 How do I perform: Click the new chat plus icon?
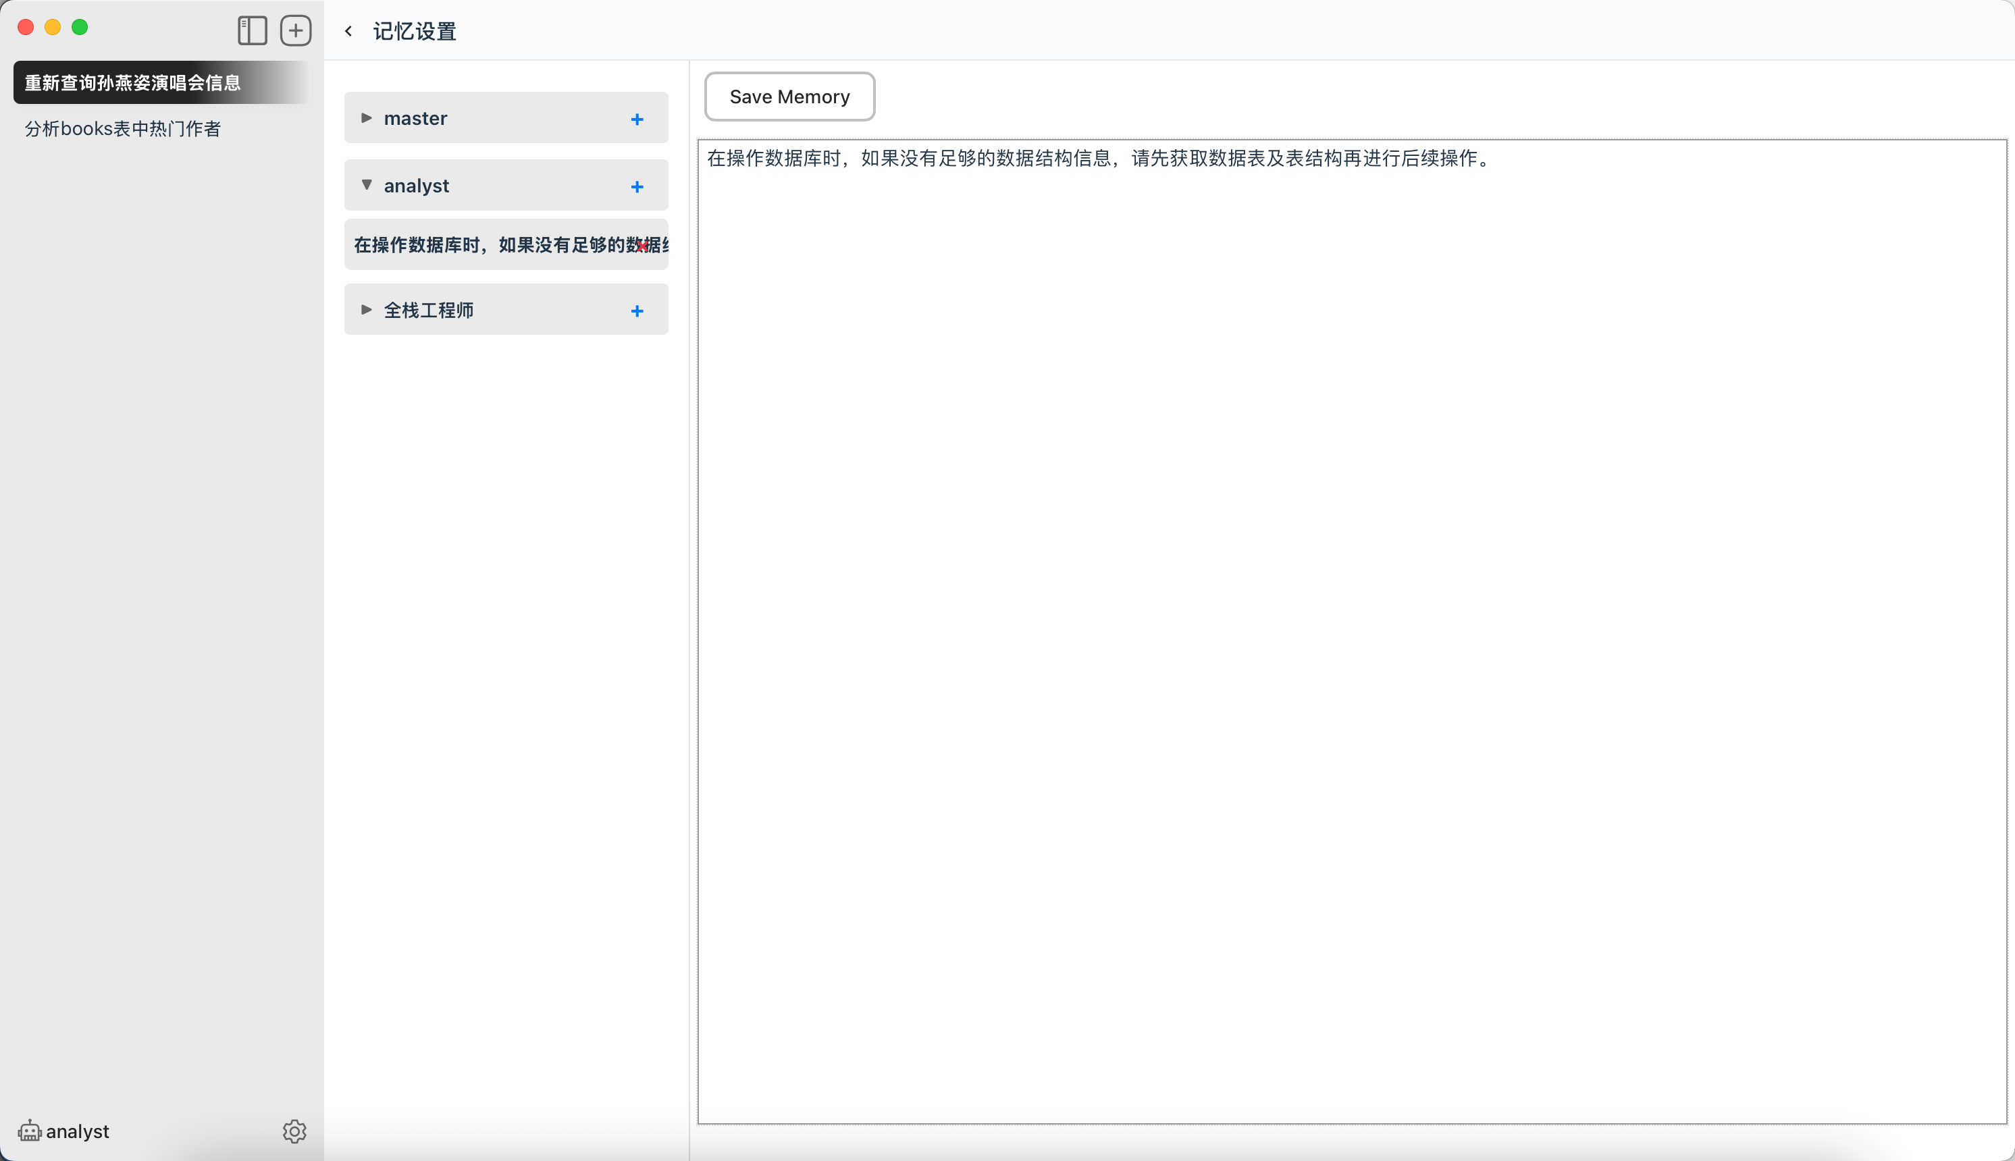[x=295, y=30]
